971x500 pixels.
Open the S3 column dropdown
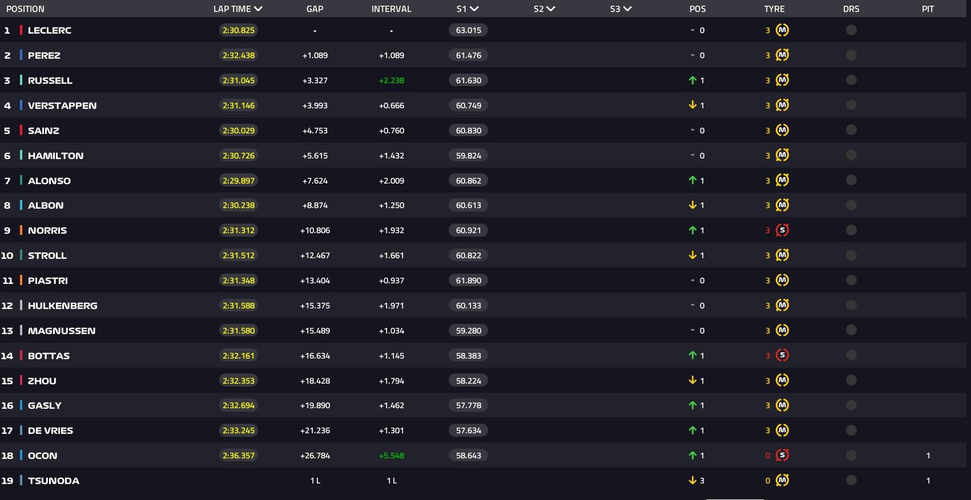pyautogui.click(x=627, y=9)
